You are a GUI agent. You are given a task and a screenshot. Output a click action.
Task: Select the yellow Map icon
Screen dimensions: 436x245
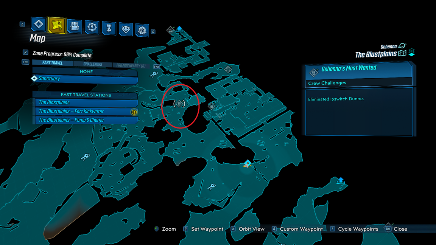pos(56,25)
